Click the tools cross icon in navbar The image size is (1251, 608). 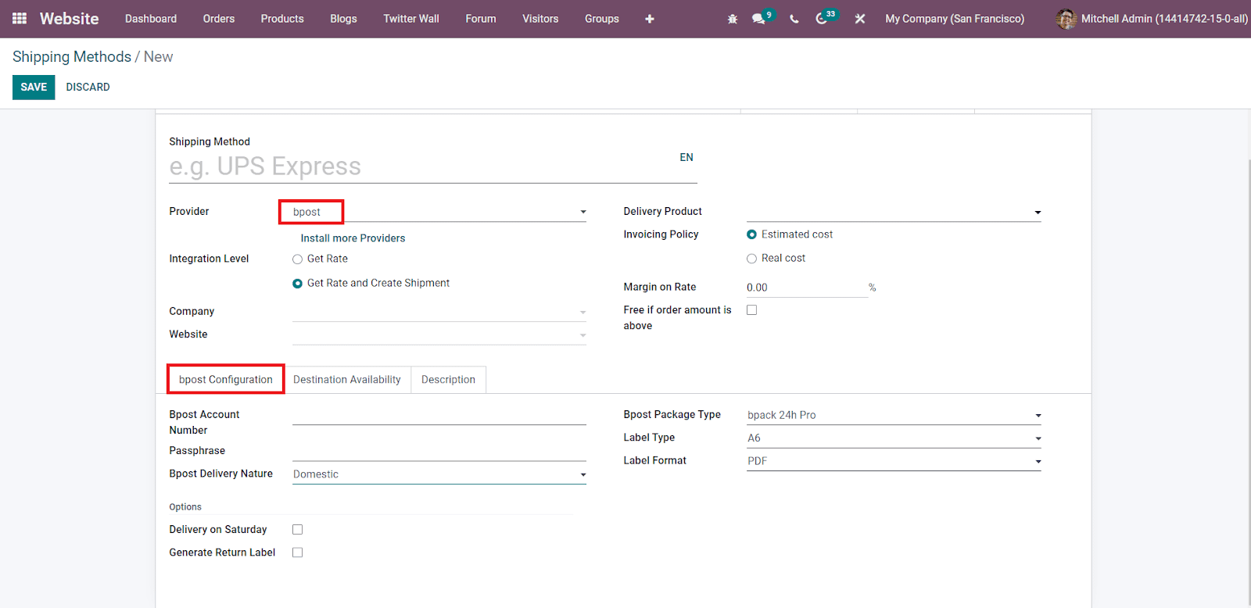click(x=860, y=19)
